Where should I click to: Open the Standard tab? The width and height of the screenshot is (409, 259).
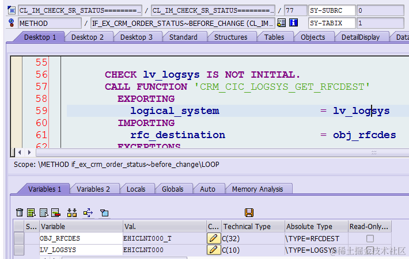(183, 37)
